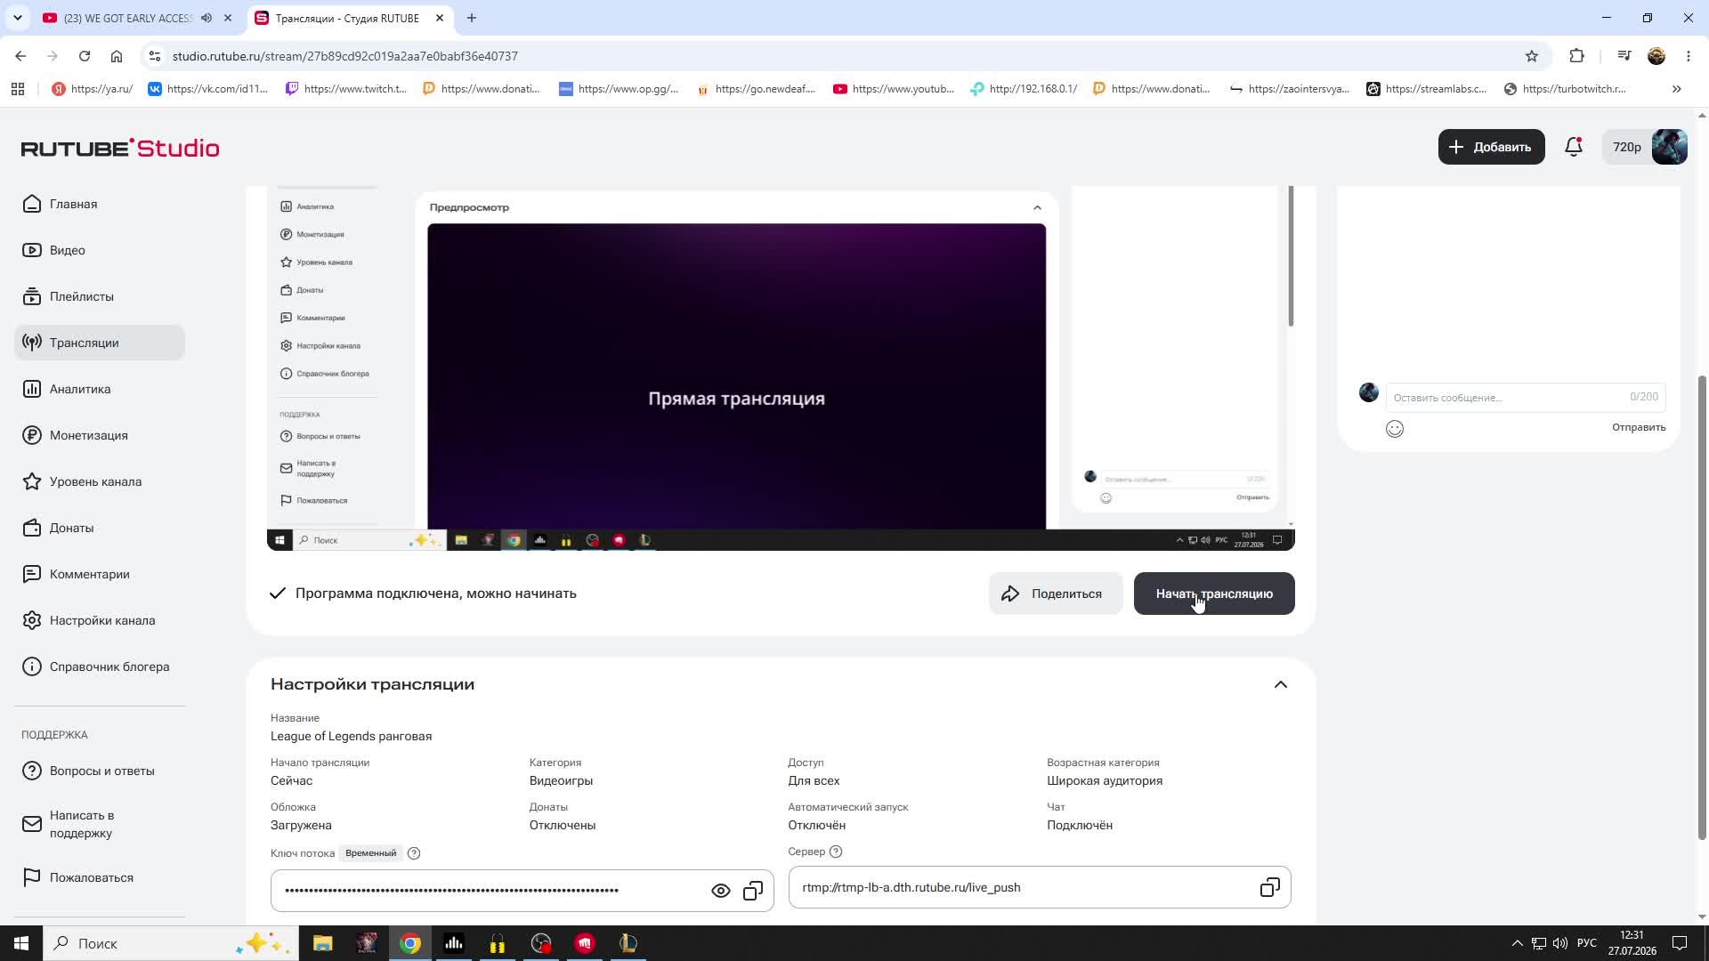Open the twitch.tv bookmark
The image size is (1709, 961).
coord(345,89)
